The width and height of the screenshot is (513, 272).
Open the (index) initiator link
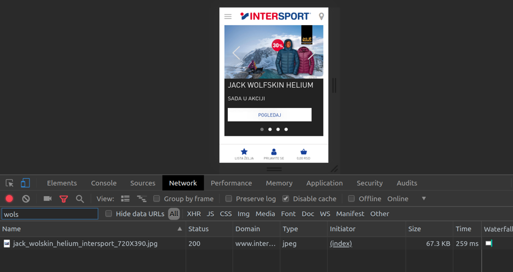click(x=341, y=244)
